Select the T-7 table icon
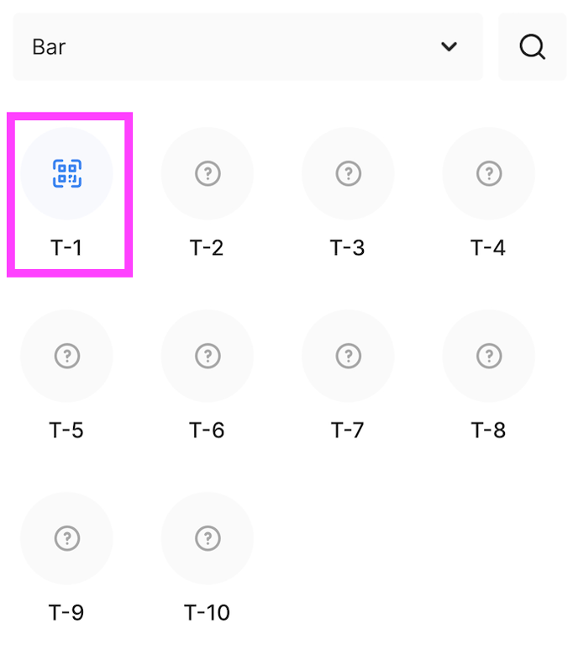578x661 pixels. (x=348, y=356)
